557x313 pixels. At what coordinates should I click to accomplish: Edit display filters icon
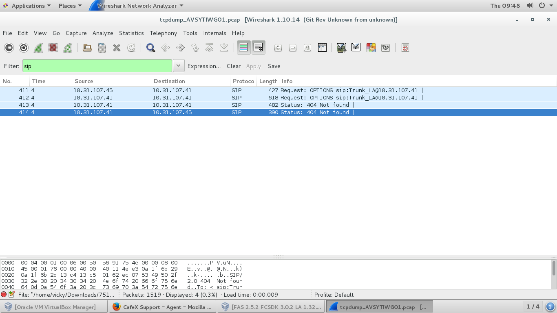pyautogui.click(x=356, y=48)
